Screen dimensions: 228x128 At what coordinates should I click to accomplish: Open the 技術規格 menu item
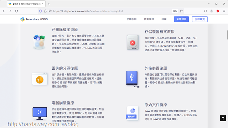pyautogui.click(x=149, y=19)
